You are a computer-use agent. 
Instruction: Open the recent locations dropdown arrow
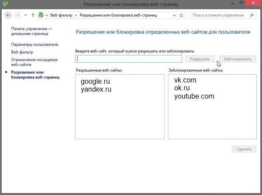26,15
